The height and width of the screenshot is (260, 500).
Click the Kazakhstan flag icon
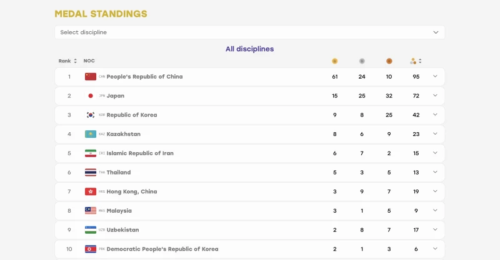click(91, 134)
